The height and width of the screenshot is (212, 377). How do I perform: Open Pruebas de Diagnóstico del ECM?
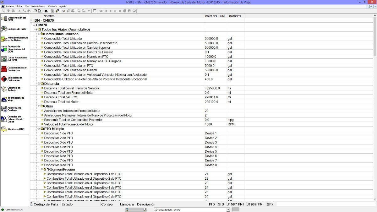point(13,49)
